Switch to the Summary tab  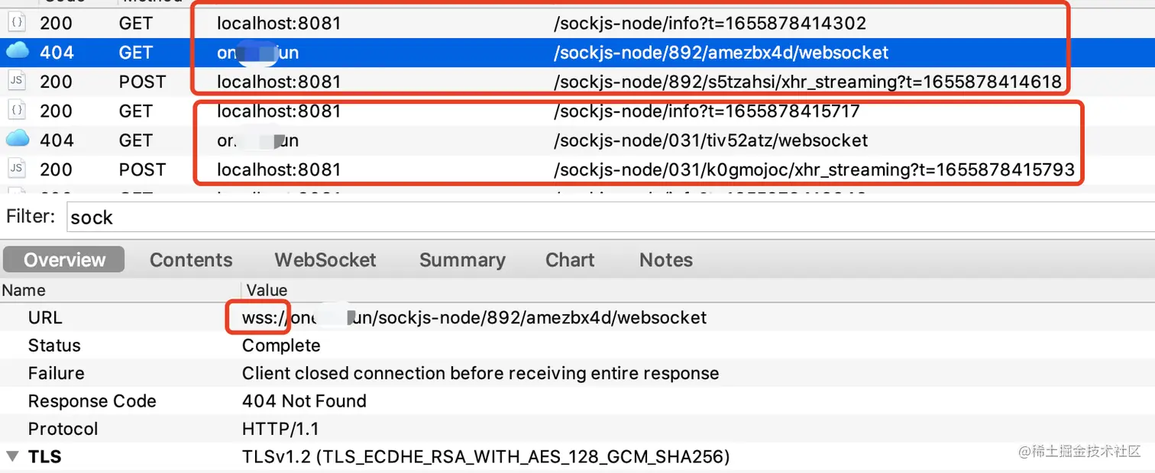(462, 260)
